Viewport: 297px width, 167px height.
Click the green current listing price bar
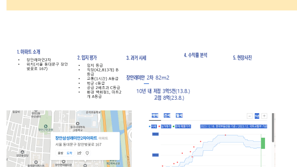263,143
